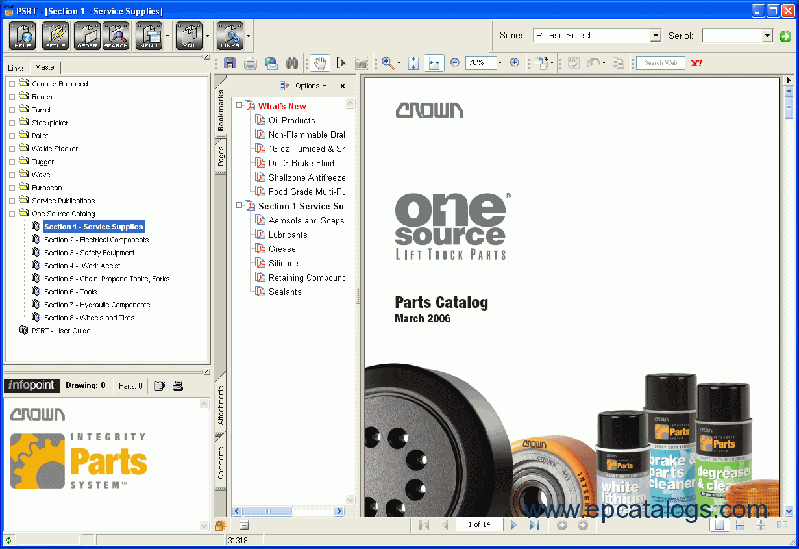Image resolution: width=799 pixels, height=549 pixels.
Task: Click the green go arrow beside Serial
Action: point(785,36)
